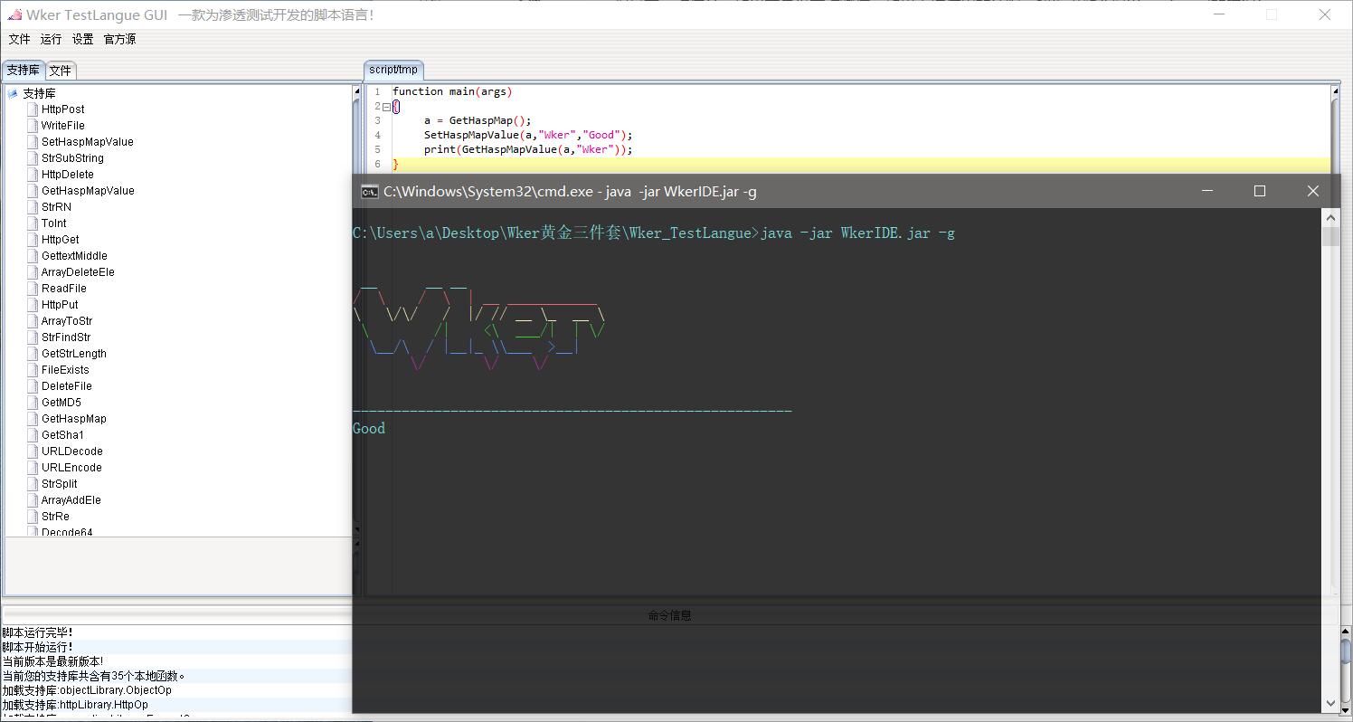
Task: Click the 35个本地函数 log entry
Action: pyautogui.click(x=93, y=676)
